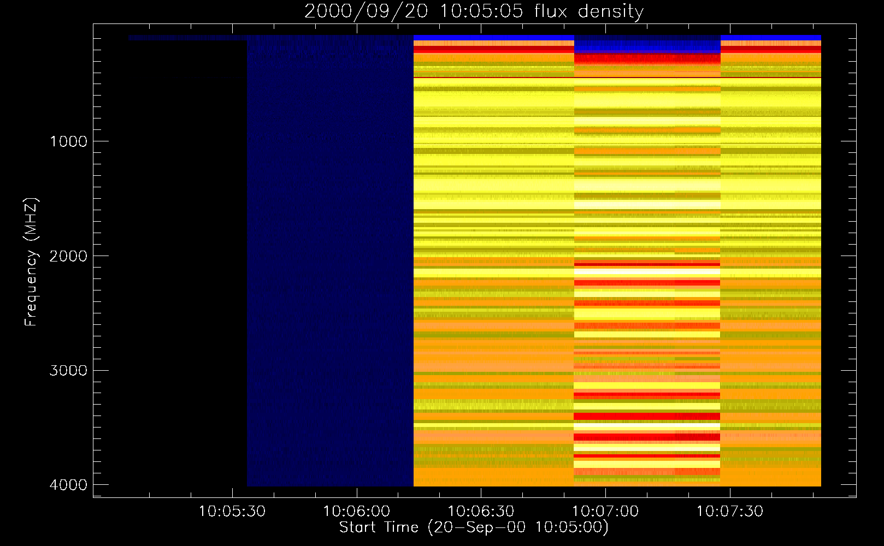This screenshot has width=884, height=546.
Task: Click the 10:06:00 time tick label
Action: [x=356, y=512]
